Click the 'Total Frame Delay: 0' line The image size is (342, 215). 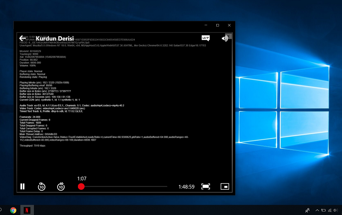click(x=31, y=131)
